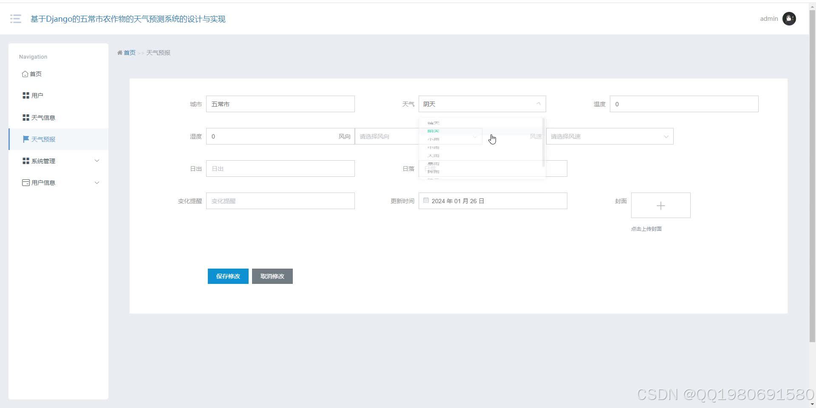This screenshot has height=408, width=816.
Task: Focus the 变化提醒 input field
Action: point(280,201)
